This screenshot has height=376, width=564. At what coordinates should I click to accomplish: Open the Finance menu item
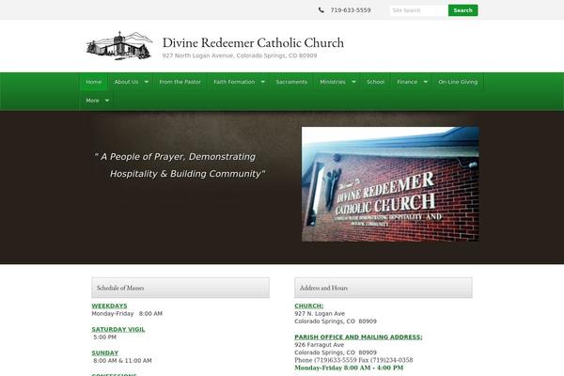point(407,82)
